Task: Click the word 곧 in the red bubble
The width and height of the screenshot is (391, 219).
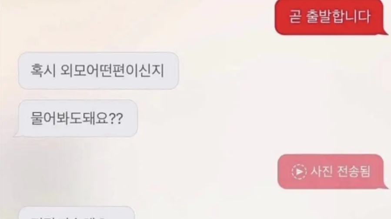Action: point(295,17)
